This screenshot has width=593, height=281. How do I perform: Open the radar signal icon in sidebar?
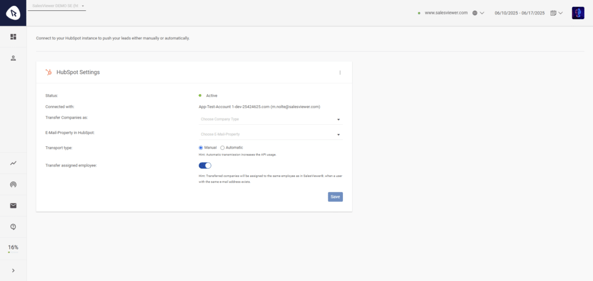(x=13, y=184)
